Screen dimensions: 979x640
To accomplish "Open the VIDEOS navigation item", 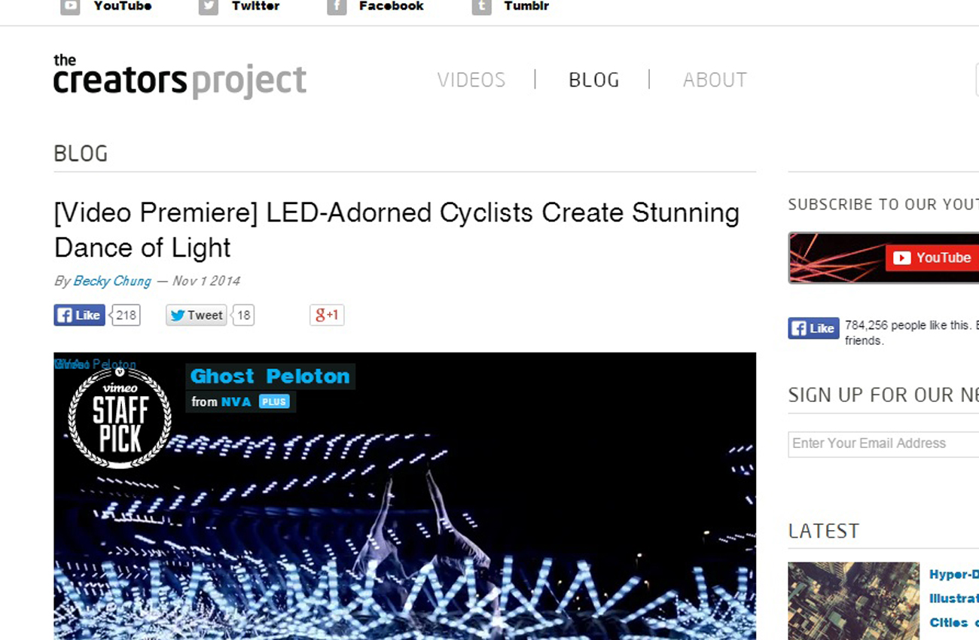I will [471, 80].
